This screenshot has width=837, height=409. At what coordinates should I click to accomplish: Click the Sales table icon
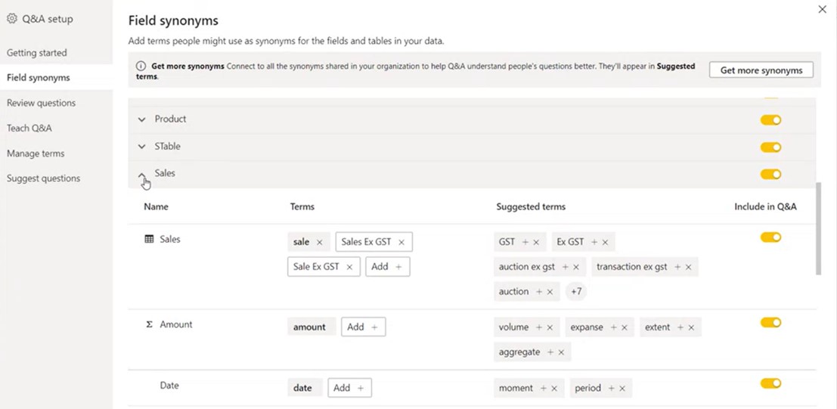pos(150,239)
